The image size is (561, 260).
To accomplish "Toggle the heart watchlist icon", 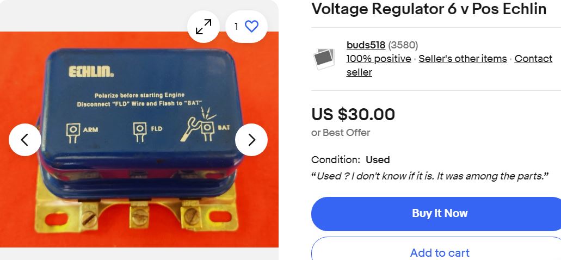I will [x=251, y=27].
